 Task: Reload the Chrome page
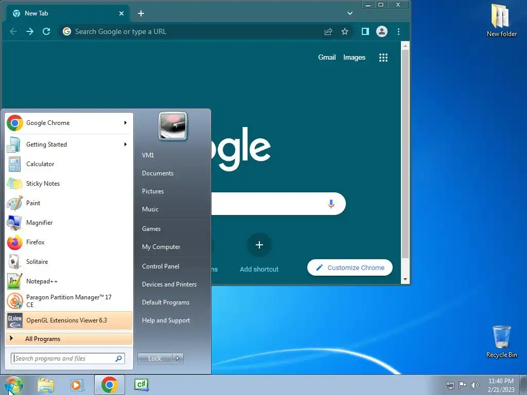[46, 31]
